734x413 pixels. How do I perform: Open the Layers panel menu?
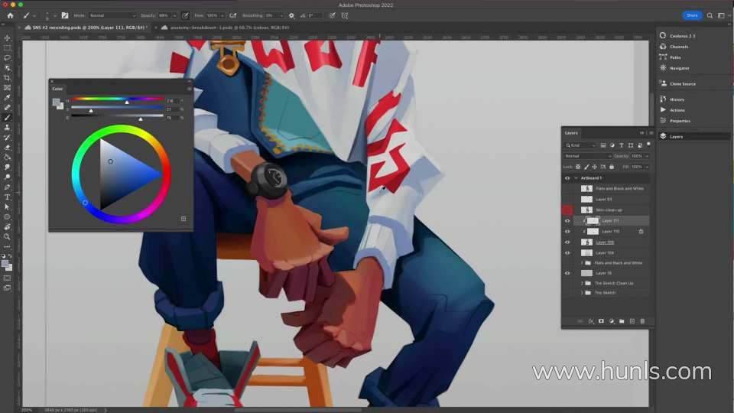[651, 133]
